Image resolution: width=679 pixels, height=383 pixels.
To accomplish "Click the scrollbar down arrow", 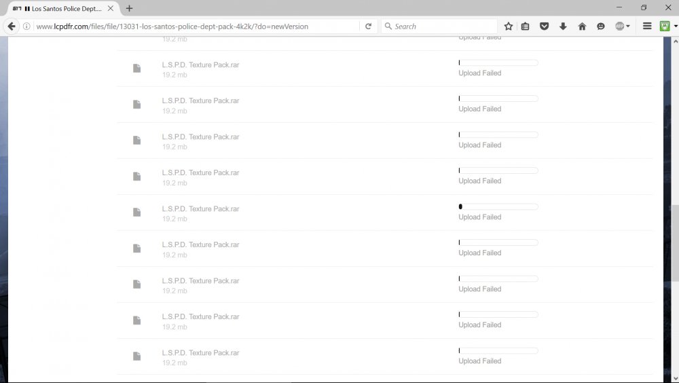I will (675, 379).
